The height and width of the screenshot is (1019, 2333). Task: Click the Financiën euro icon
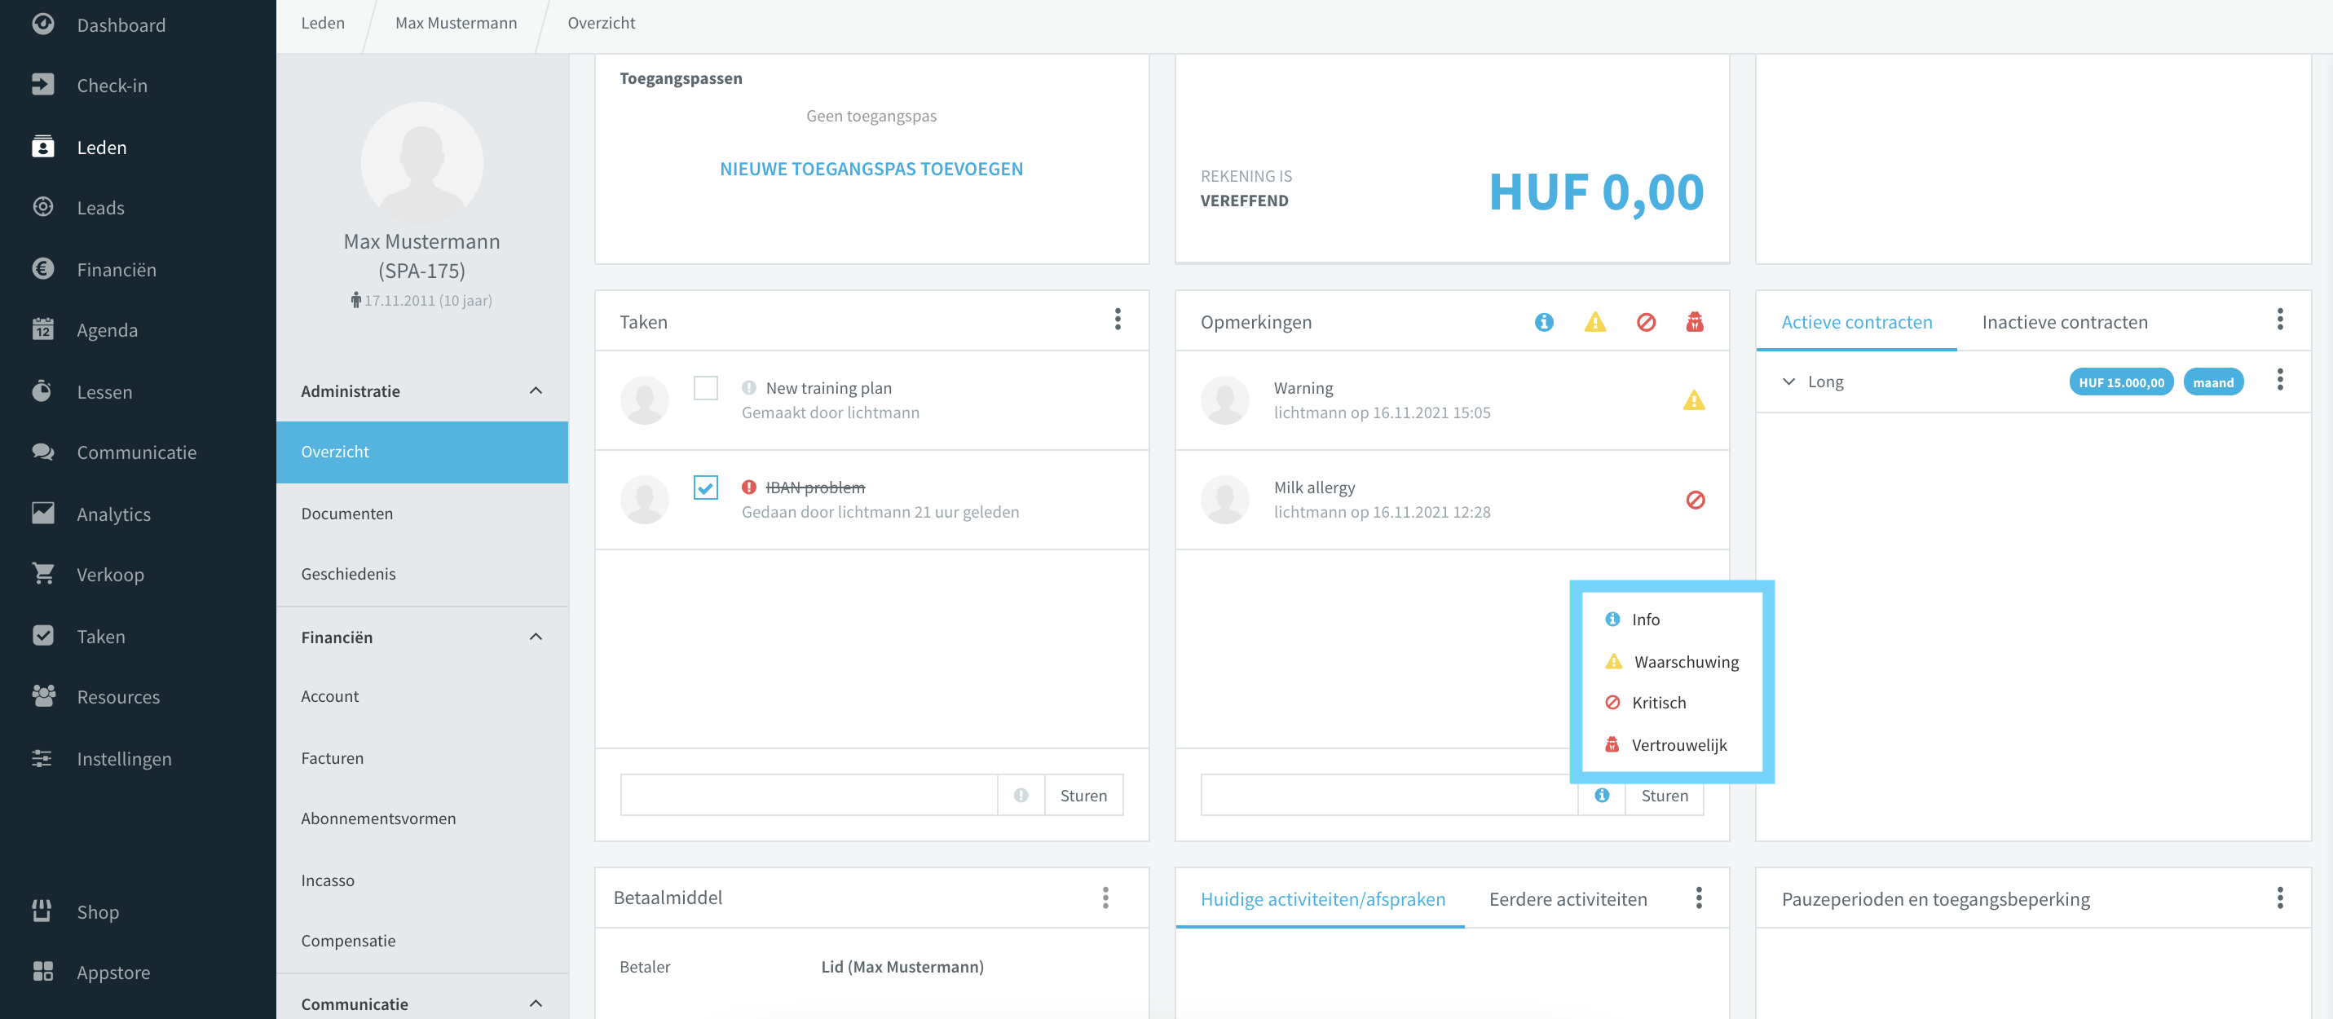(x=42, y=268)
